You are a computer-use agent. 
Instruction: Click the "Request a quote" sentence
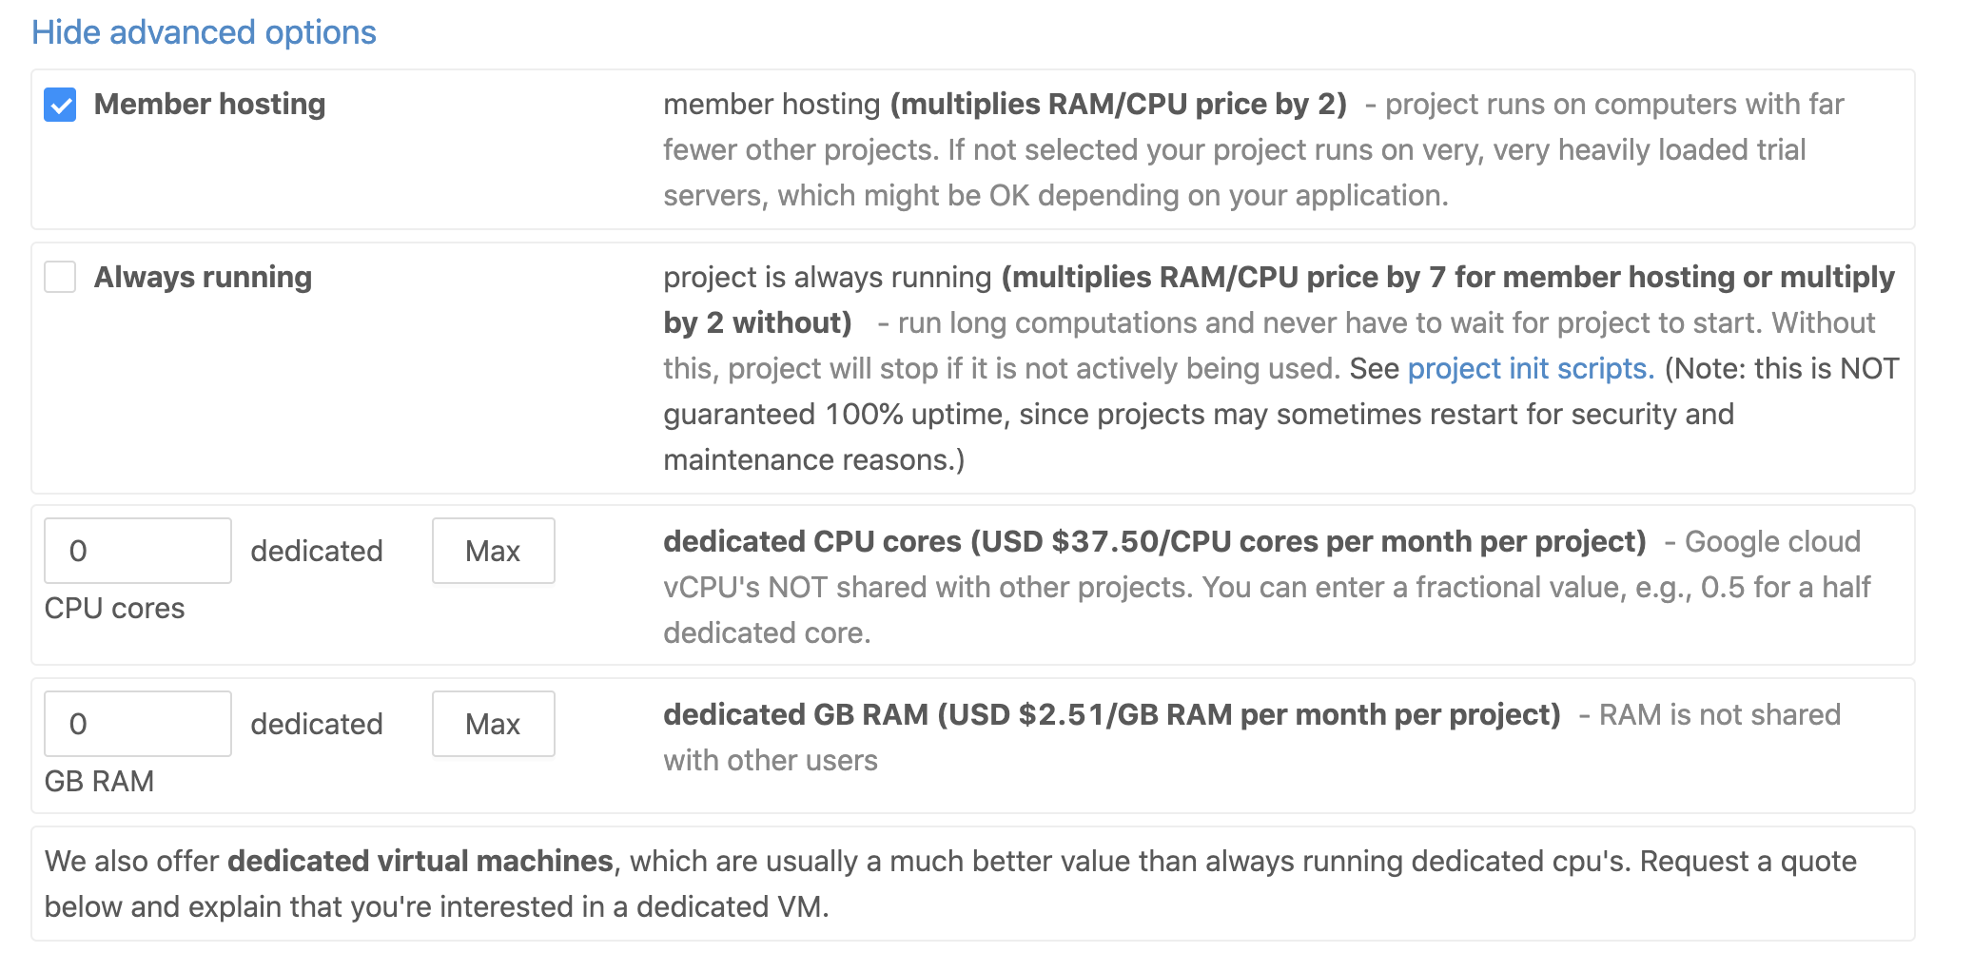[1748, 861]
